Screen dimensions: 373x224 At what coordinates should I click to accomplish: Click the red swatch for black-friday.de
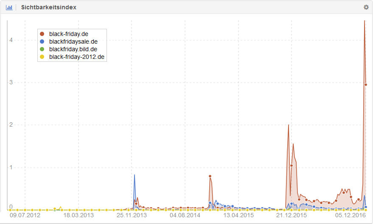pos(42,34)
